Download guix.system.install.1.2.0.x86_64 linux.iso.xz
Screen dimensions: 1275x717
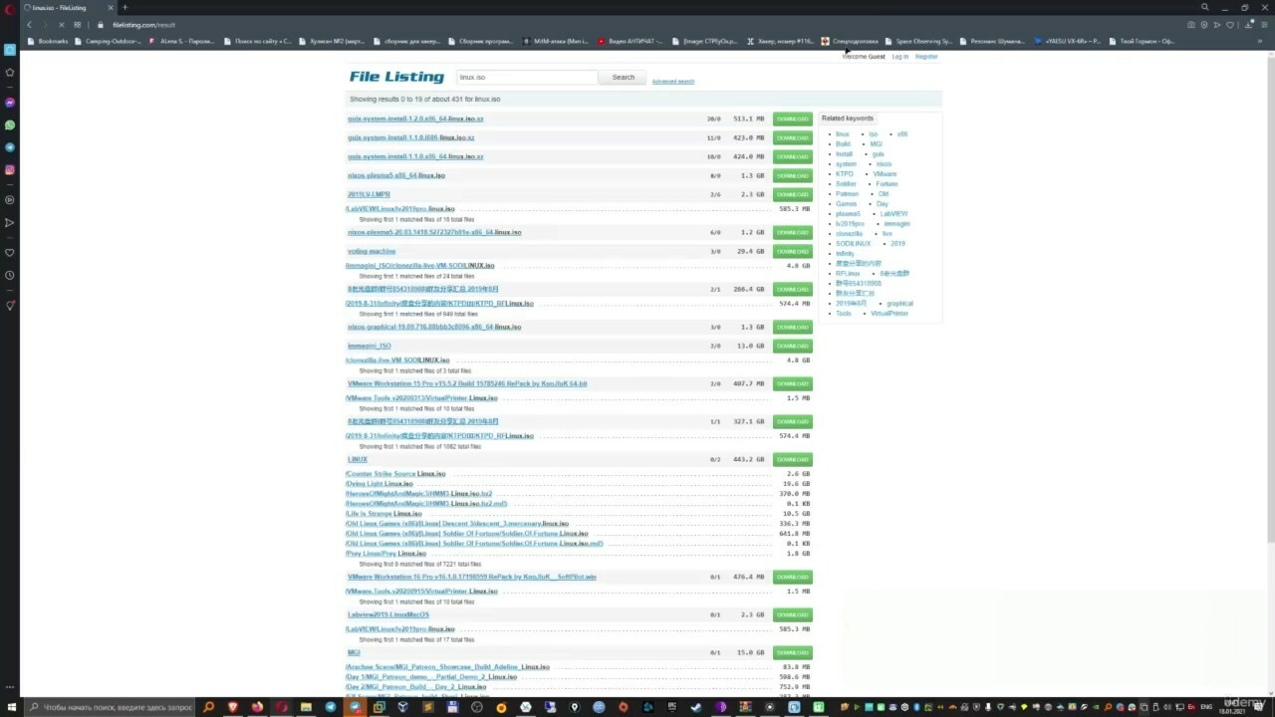pos(792,119)
